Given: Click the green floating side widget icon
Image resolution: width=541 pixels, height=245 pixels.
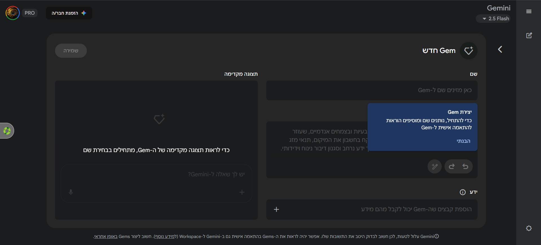Looking at the screenshot, I should tap(7, 131).
